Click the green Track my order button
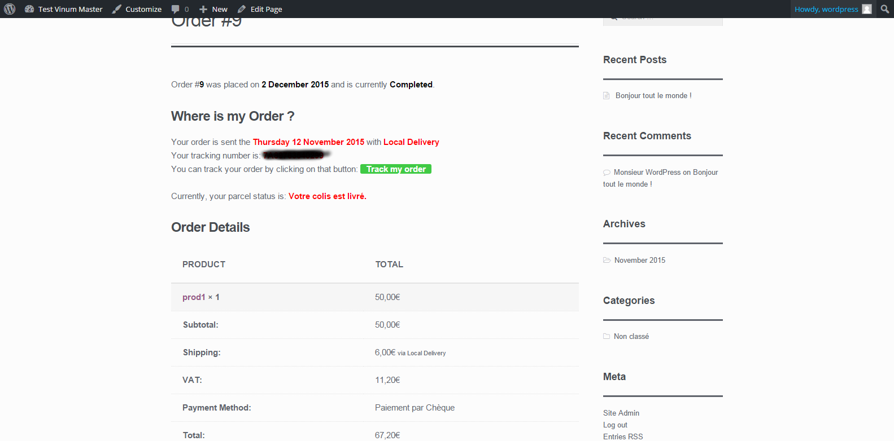Image resolution: width=894 pixels, height=441 pixels. coord(396,169)
